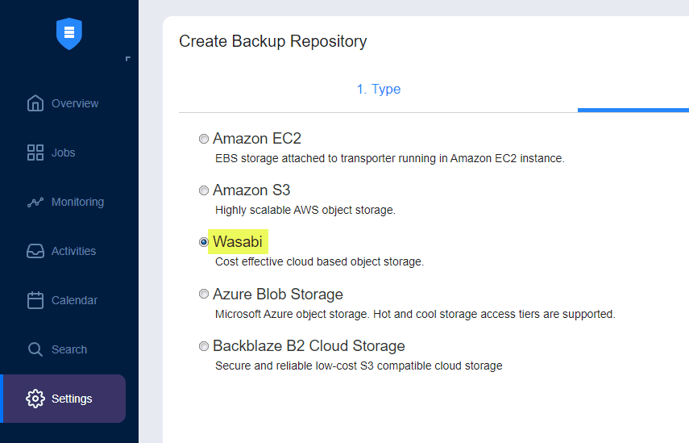Click the Settings gear icon
Viewport: 689px width, 443px height.
coord(35,399)
